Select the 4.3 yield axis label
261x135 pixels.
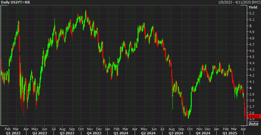(x=251, y=69)
